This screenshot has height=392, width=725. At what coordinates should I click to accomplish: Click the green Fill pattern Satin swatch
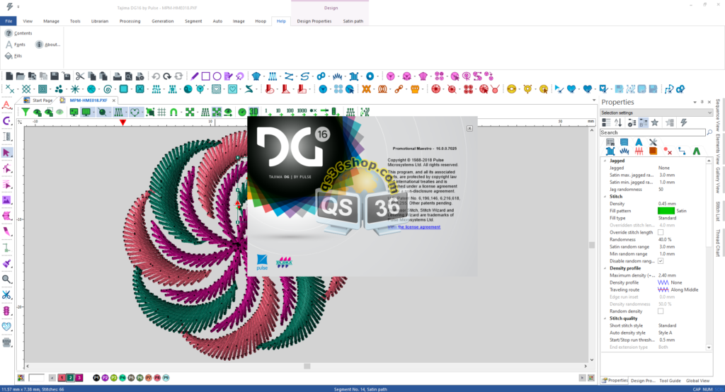(666, 211)
